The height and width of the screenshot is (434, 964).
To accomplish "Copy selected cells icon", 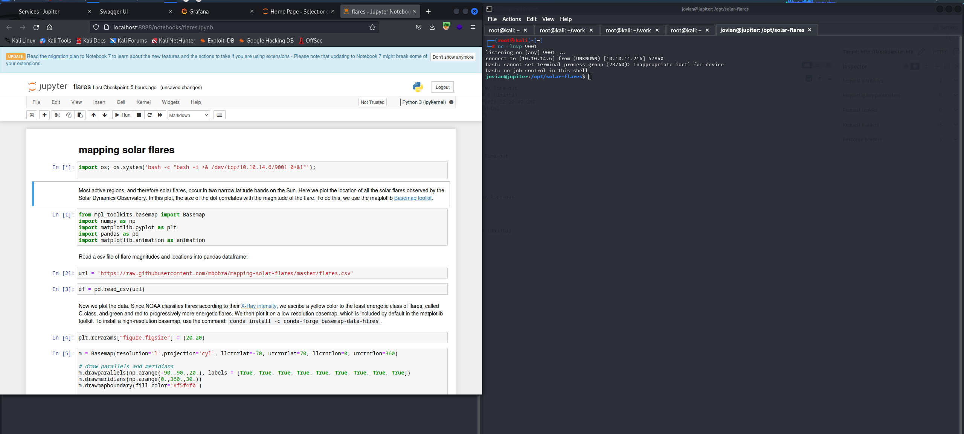I will [x=69, y=115].
